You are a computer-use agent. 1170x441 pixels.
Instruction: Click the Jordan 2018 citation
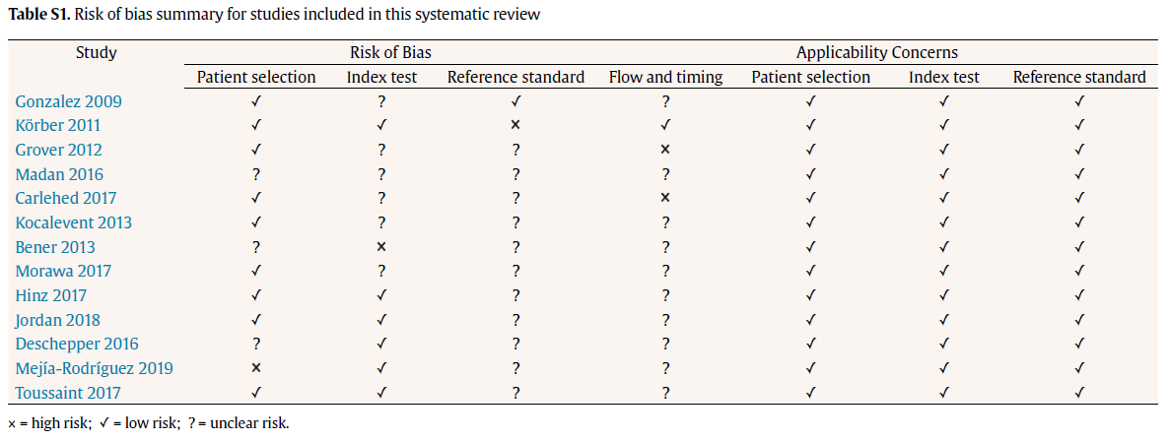tap(58, 320)
